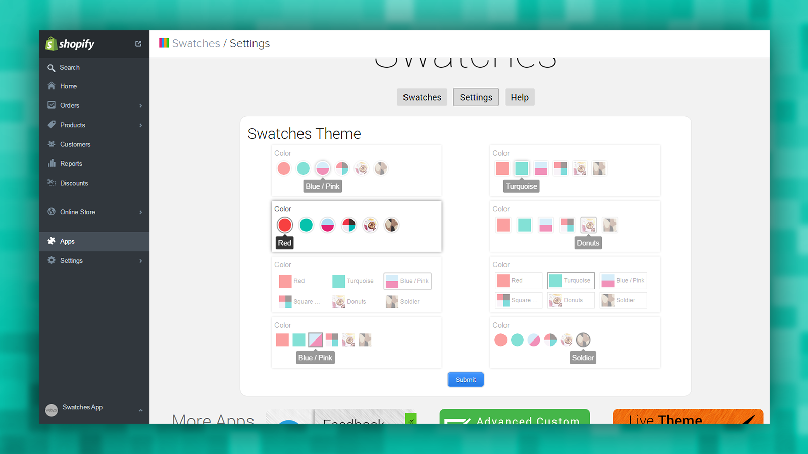
Task: Select the Turquoise square swatch
Action: [x=521, y=168]
